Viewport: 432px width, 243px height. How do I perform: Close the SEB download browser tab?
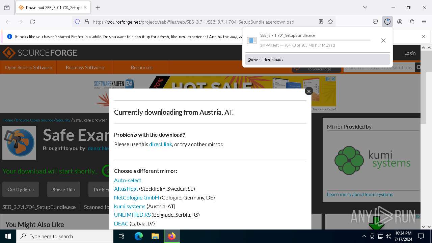pyautogui.click(x=85, y=7)
